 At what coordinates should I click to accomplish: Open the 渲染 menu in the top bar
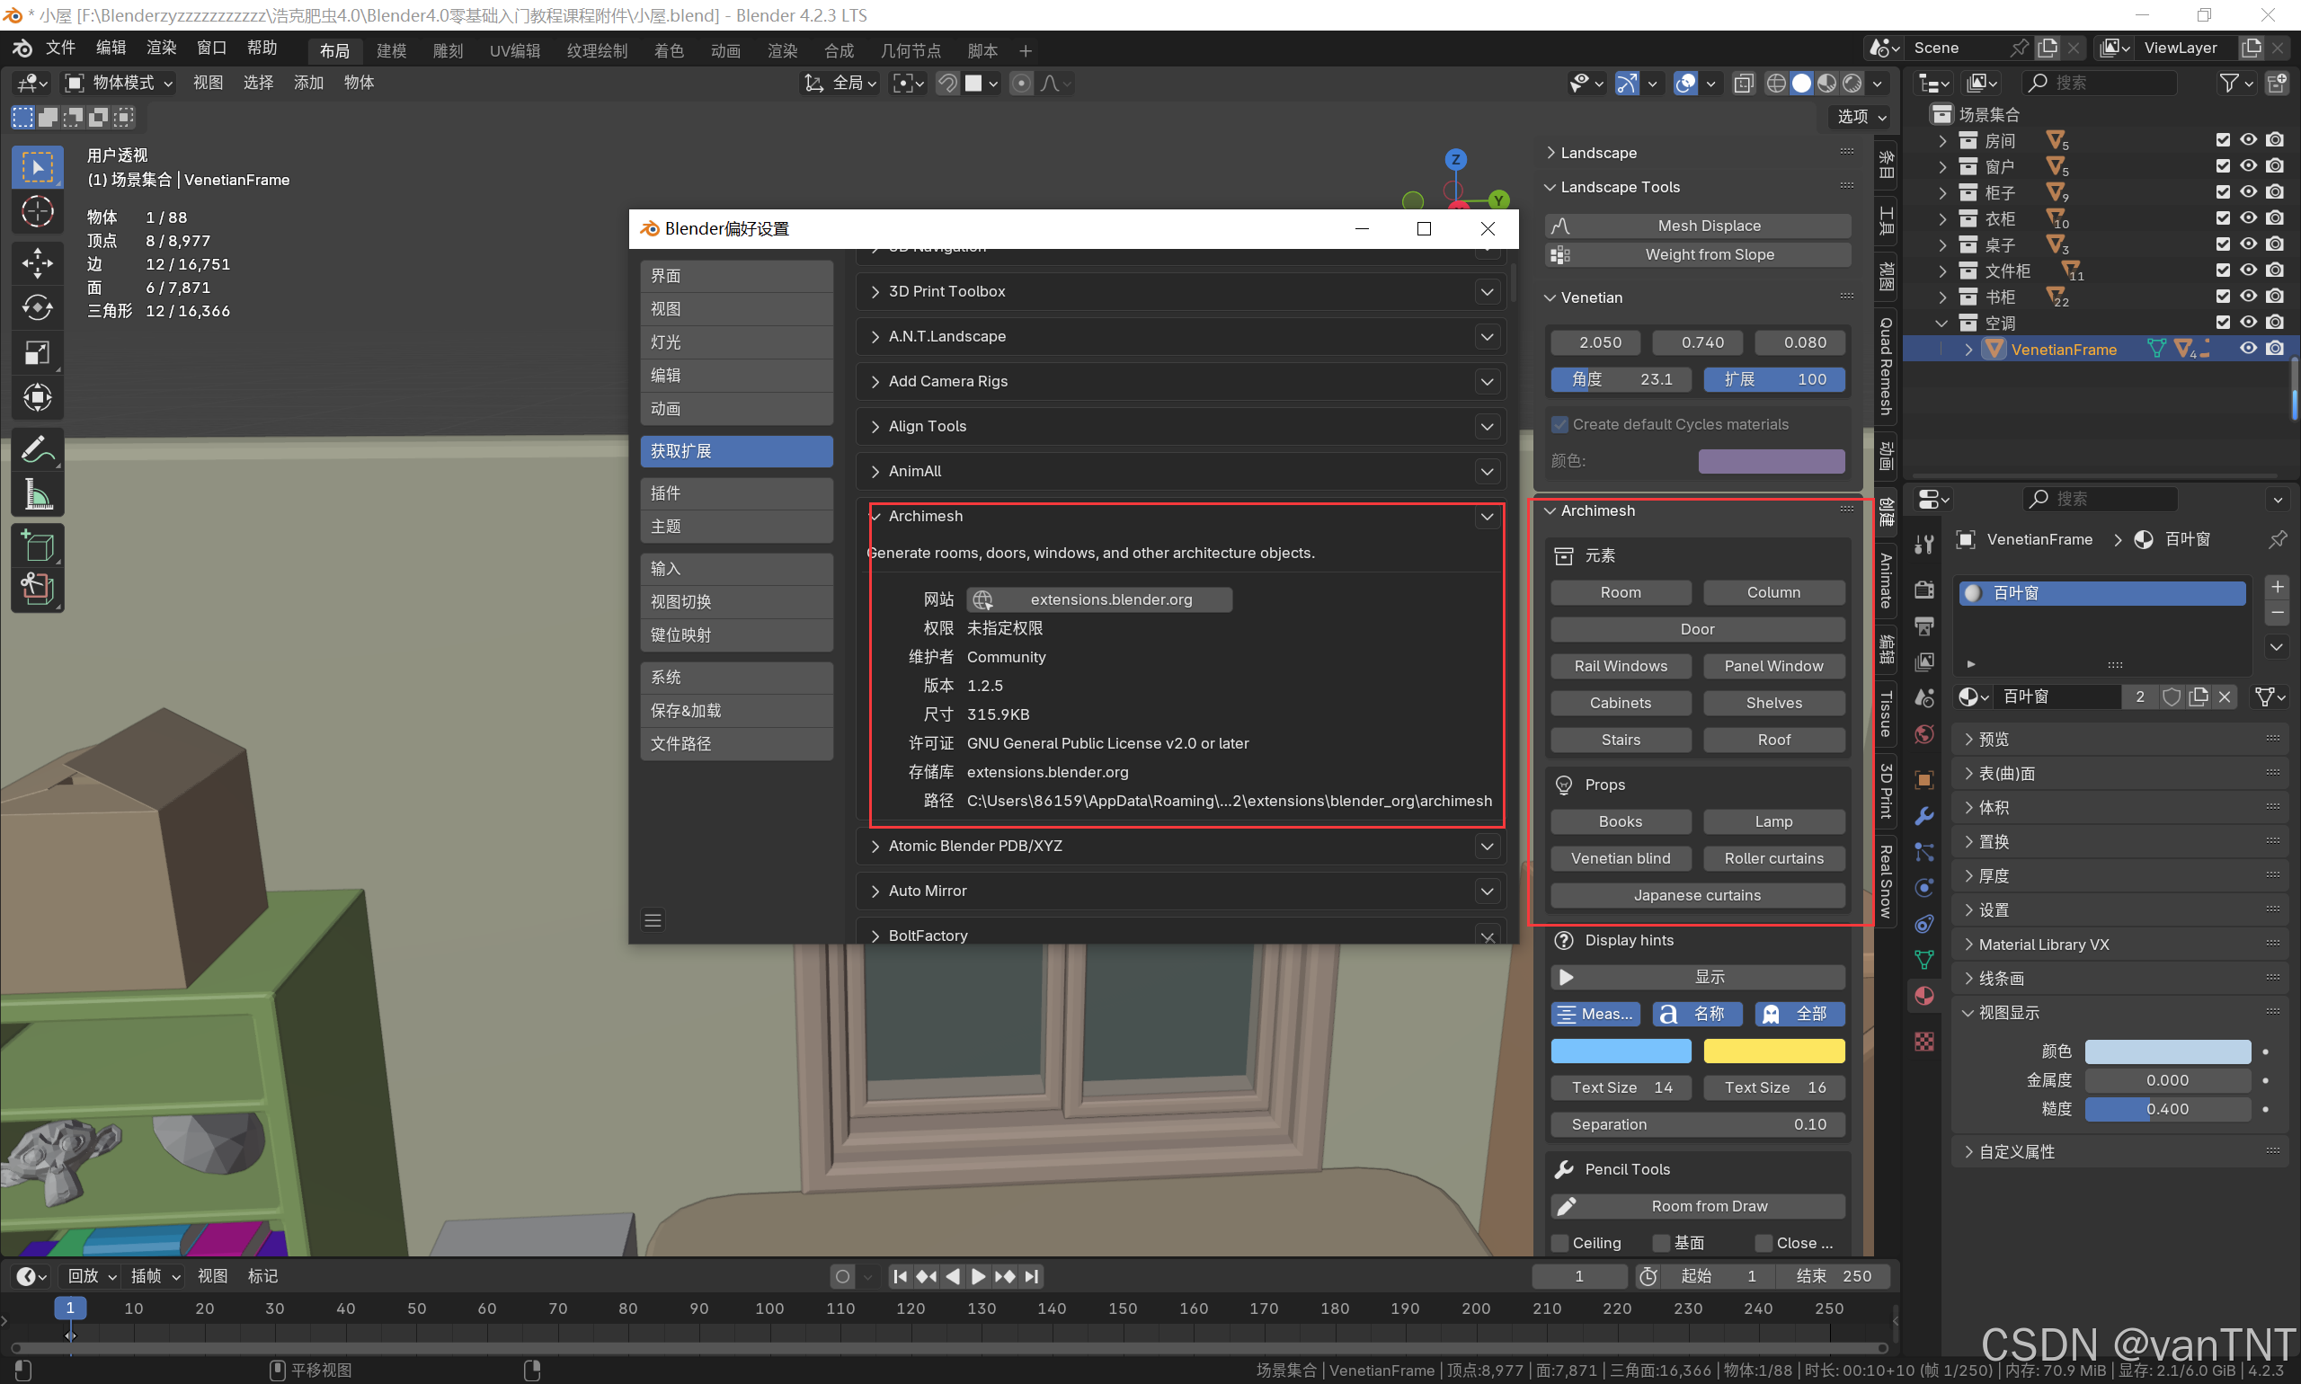[x=160, y=48]
